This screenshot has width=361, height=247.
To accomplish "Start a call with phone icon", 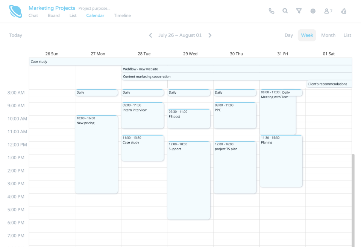I will pyautogui.click(x=272, y=11).
